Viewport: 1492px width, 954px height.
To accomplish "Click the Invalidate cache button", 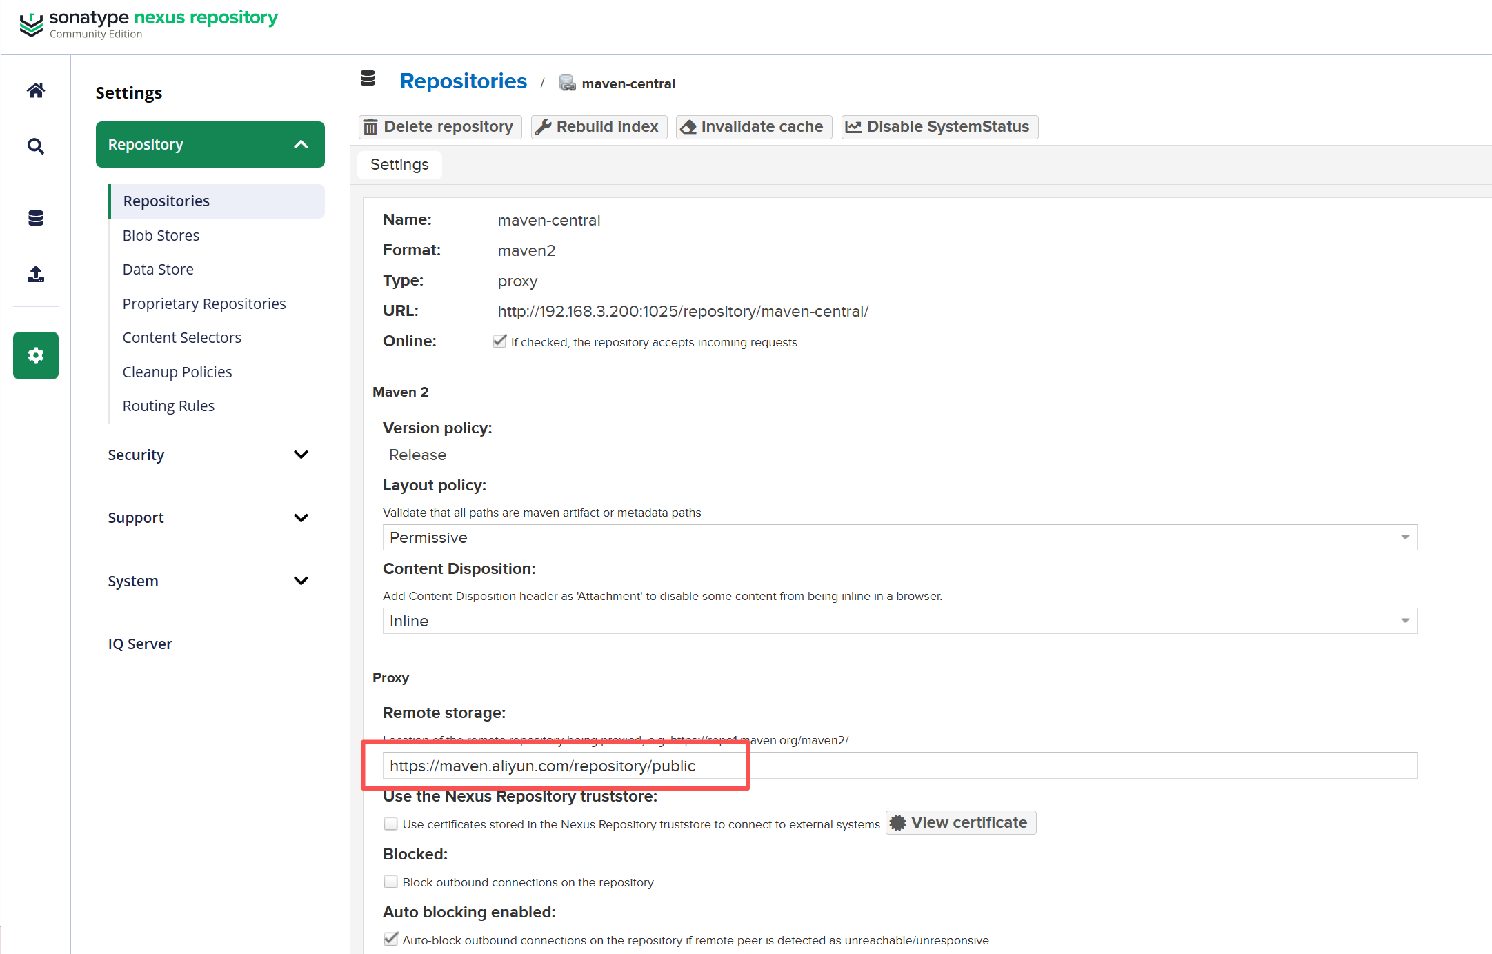I will (754, 127).
